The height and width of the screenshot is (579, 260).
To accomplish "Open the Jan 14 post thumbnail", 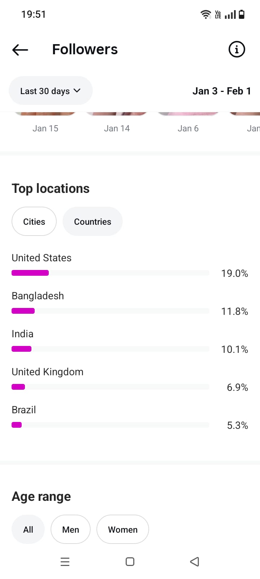I will [x=117, y=114].
